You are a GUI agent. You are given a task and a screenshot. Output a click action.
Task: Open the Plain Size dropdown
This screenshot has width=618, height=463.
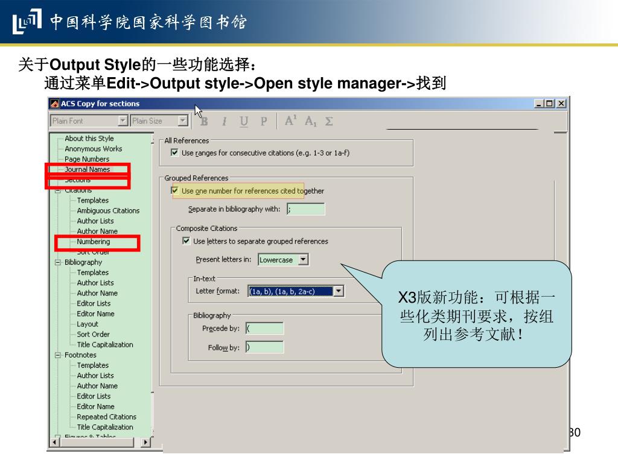[x=183, y=121]
